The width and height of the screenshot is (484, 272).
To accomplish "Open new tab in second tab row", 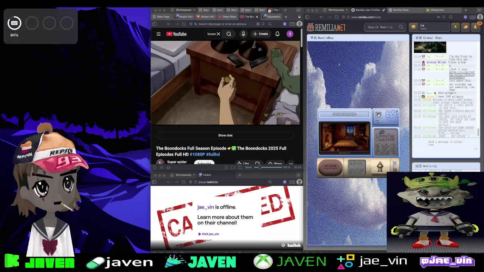I will [x=286, y=17].
